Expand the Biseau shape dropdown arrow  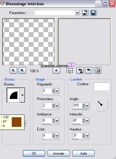22,95
